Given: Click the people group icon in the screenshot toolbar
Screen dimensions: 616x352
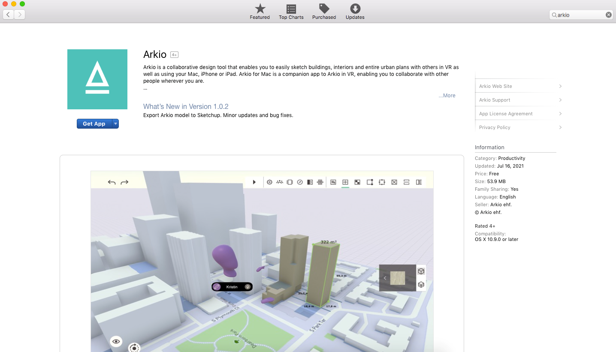Looking at the screenshot, I should click(x=280, y=182).
